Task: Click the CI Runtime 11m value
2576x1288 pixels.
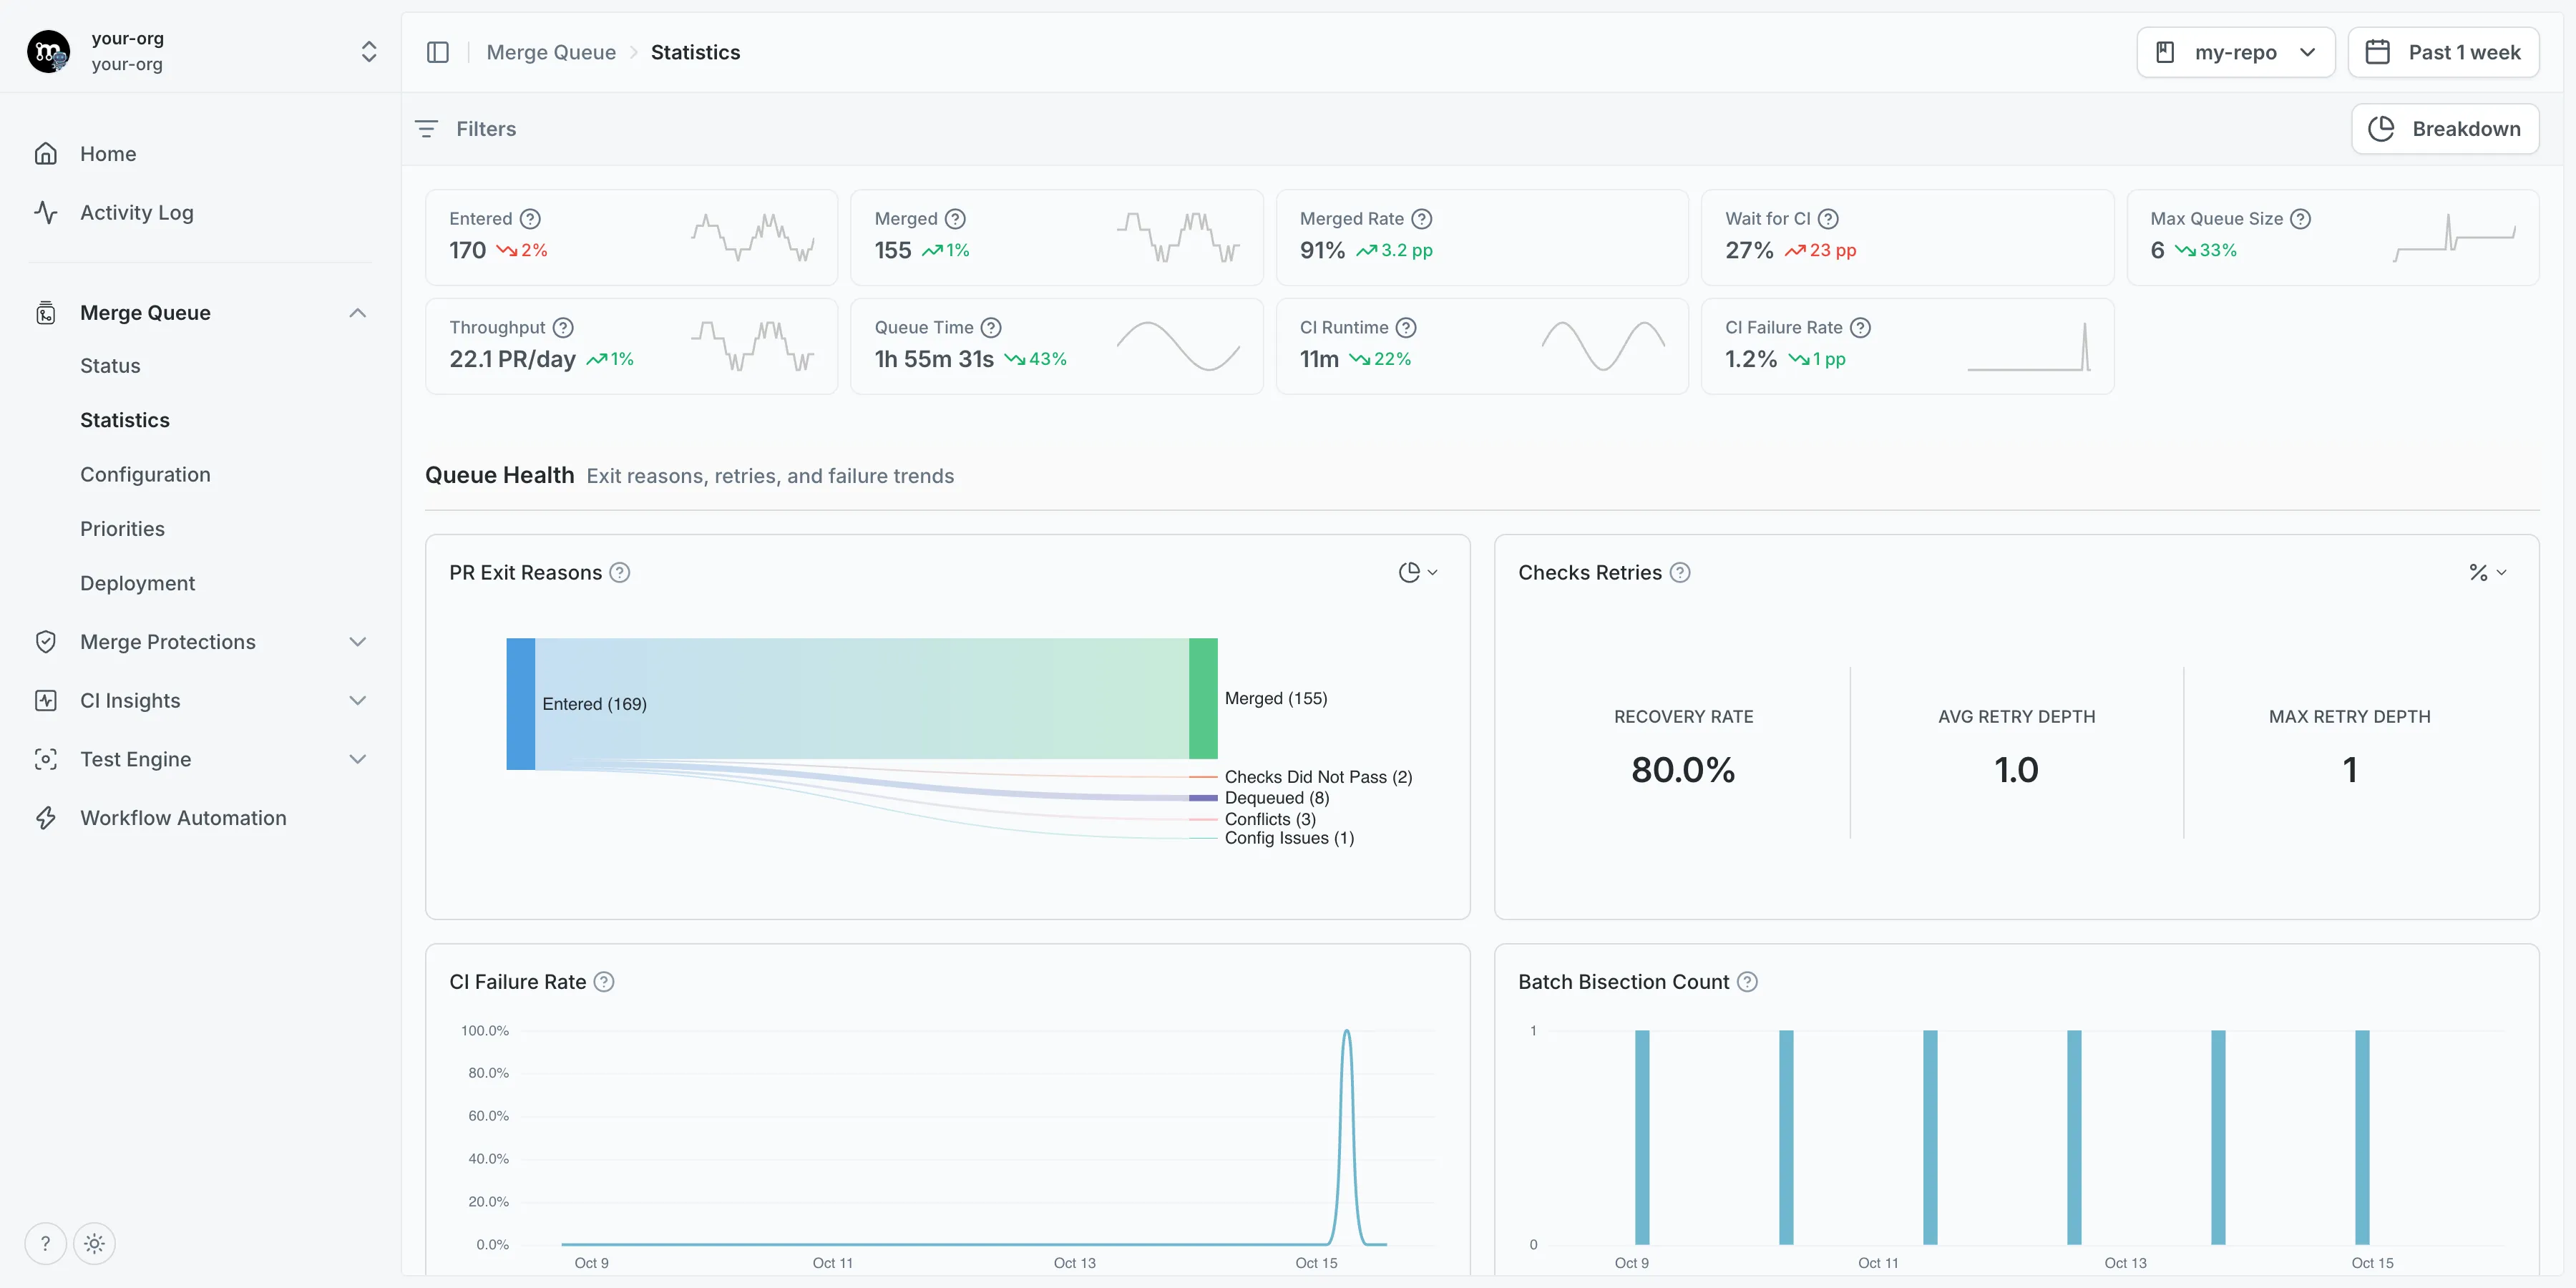Action: [x=1319, y=359]
